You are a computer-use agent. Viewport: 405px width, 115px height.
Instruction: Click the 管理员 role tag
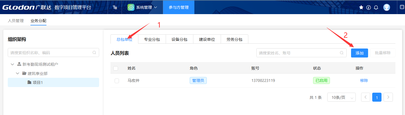click(x=198, y=81)
